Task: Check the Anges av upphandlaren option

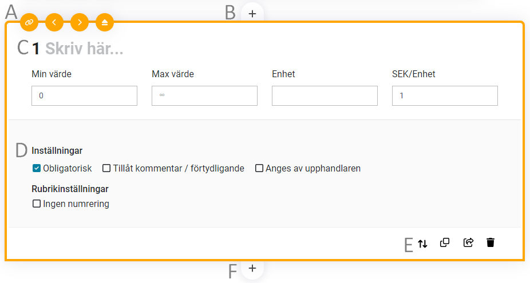Action: [259, 168]
